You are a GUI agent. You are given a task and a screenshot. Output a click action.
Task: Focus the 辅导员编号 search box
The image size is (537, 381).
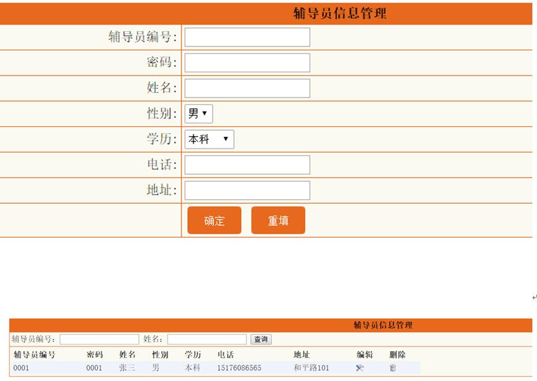(x=99, y=339)
